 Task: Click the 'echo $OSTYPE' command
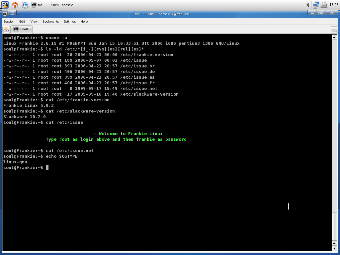pos(61,156)
